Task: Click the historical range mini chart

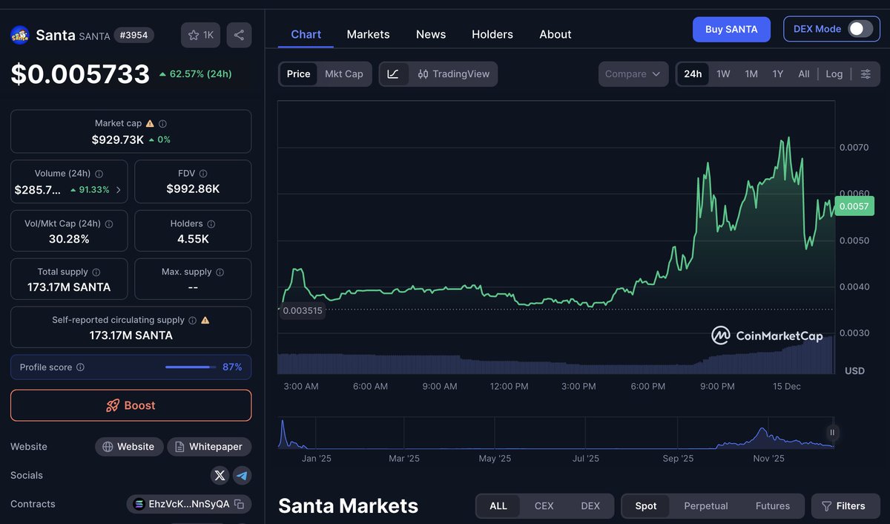Action: pos(556,432)
